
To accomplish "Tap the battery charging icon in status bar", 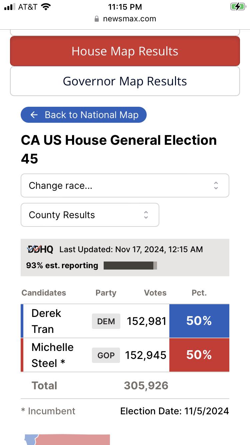I will click(x=238, y=7).
